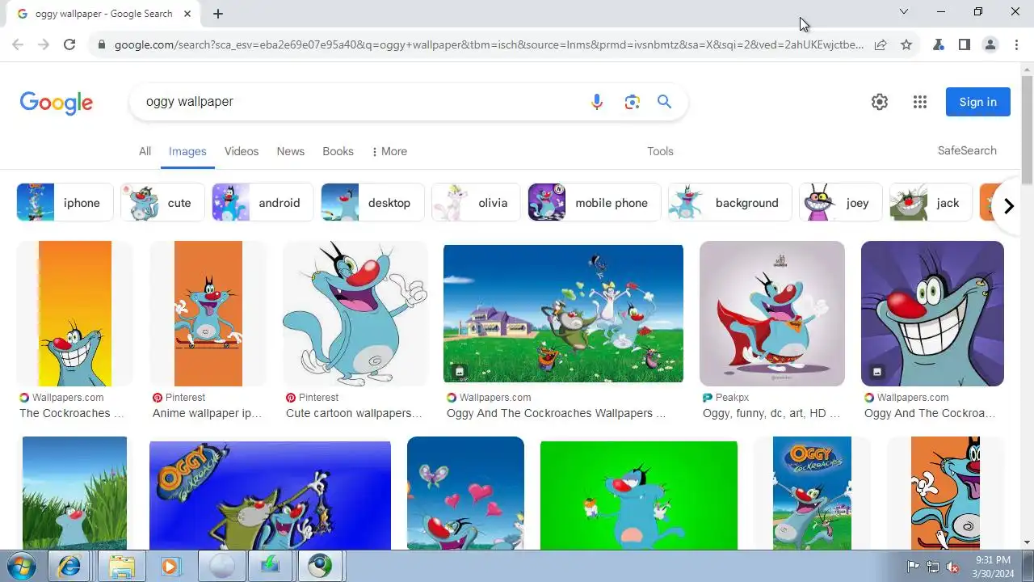Image resolution: width=1034 pixels, height=582 pixels.
Task: Click the voice search microphone icon
Action: (597, 102)
